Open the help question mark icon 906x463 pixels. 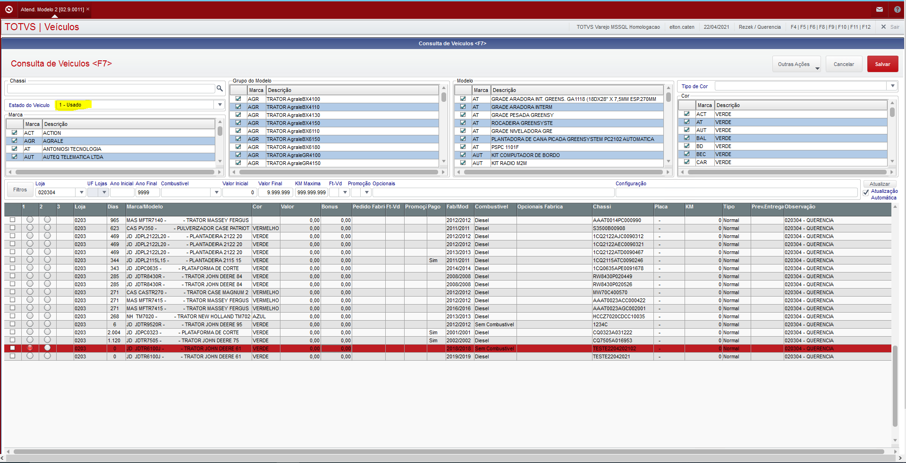897,9
